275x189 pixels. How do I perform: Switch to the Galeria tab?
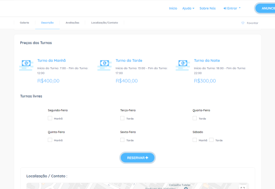[24, 23]
